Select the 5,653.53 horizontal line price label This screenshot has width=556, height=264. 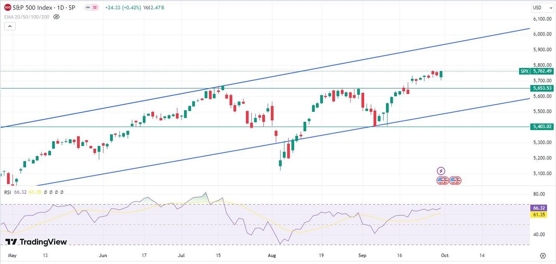click(541, 88)
